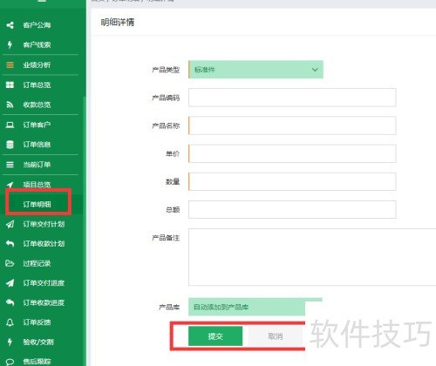This screenshot has width=436, height=366.
Task: Go to 订单收款进度 in the sidebar
Action: coord(44,302)
